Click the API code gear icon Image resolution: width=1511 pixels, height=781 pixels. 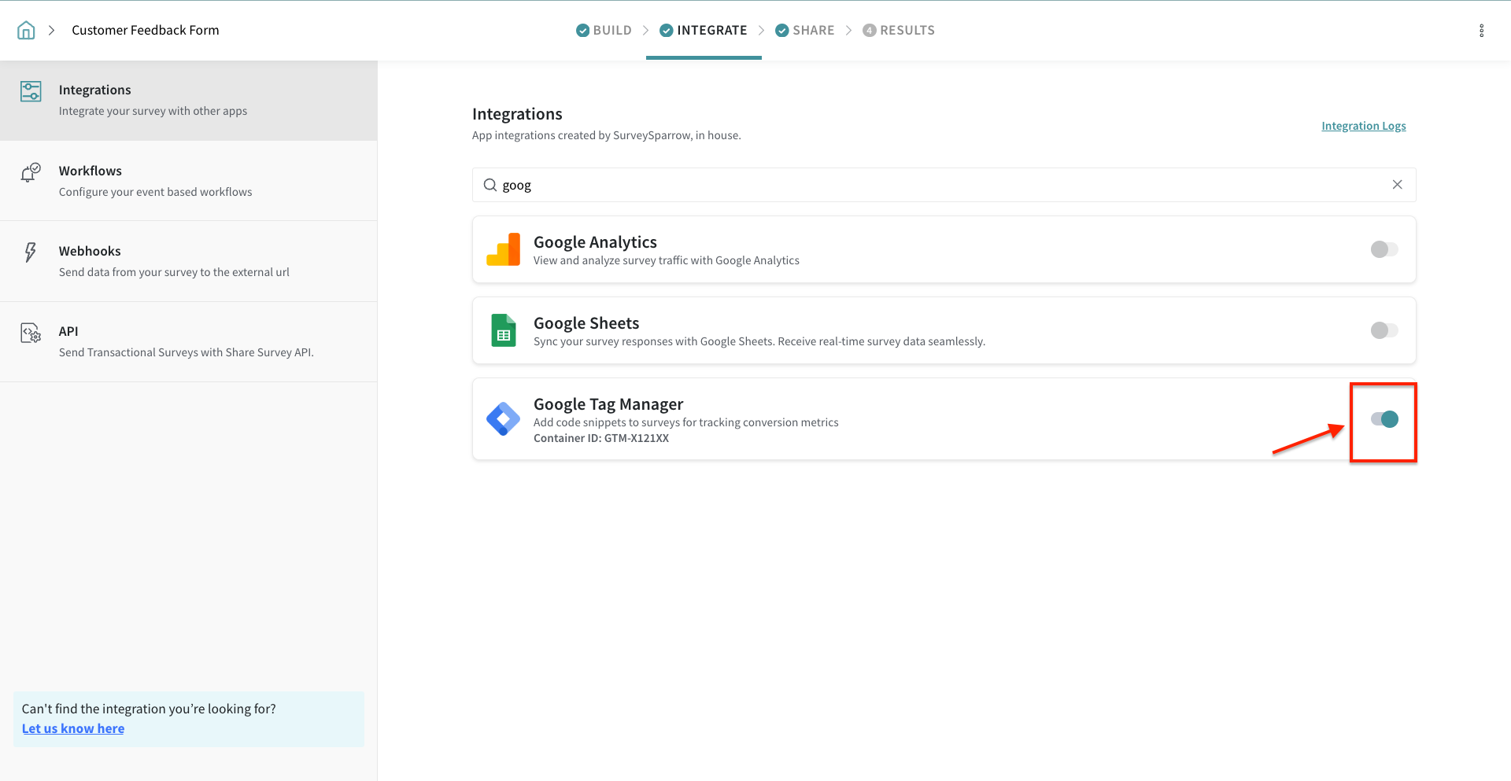coord(30,333)
